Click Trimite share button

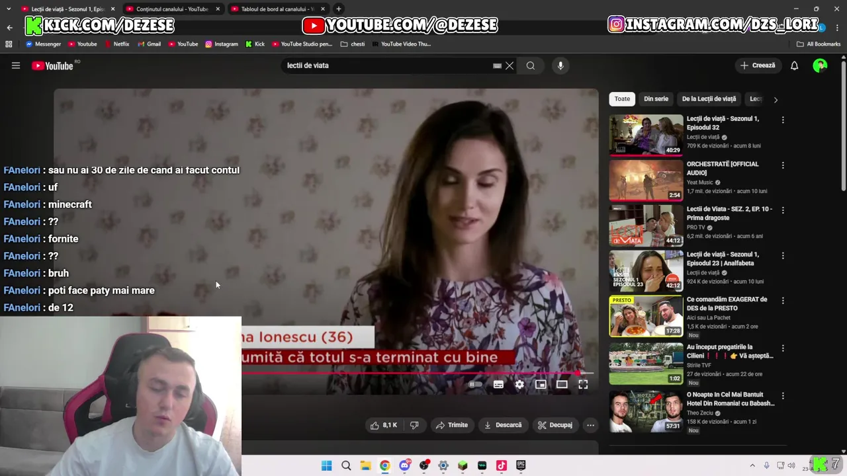pyautogui.click(x=452, y=425)
